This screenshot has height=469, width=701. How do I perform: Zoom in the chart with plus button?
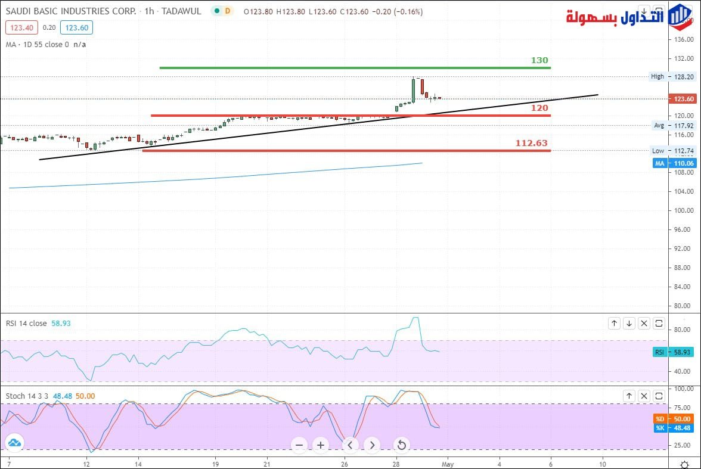(x=321, y=445)
